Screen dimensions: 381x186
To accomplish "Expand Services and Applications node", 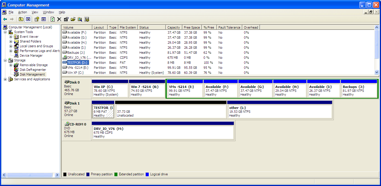I will (x=5, y=79).
